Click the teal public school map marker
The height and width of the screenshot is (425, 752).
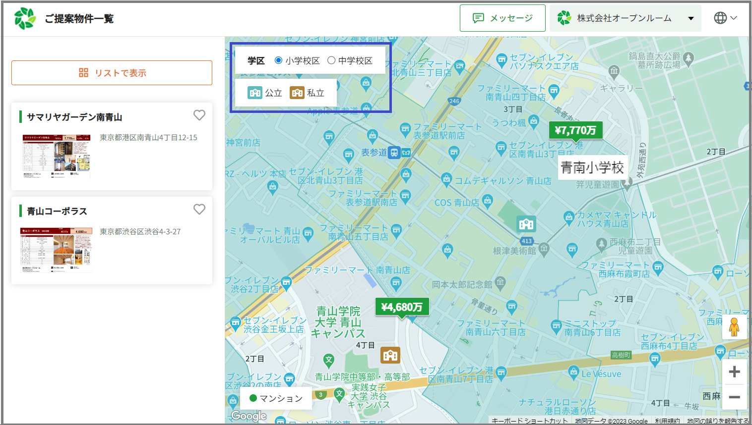526,224
